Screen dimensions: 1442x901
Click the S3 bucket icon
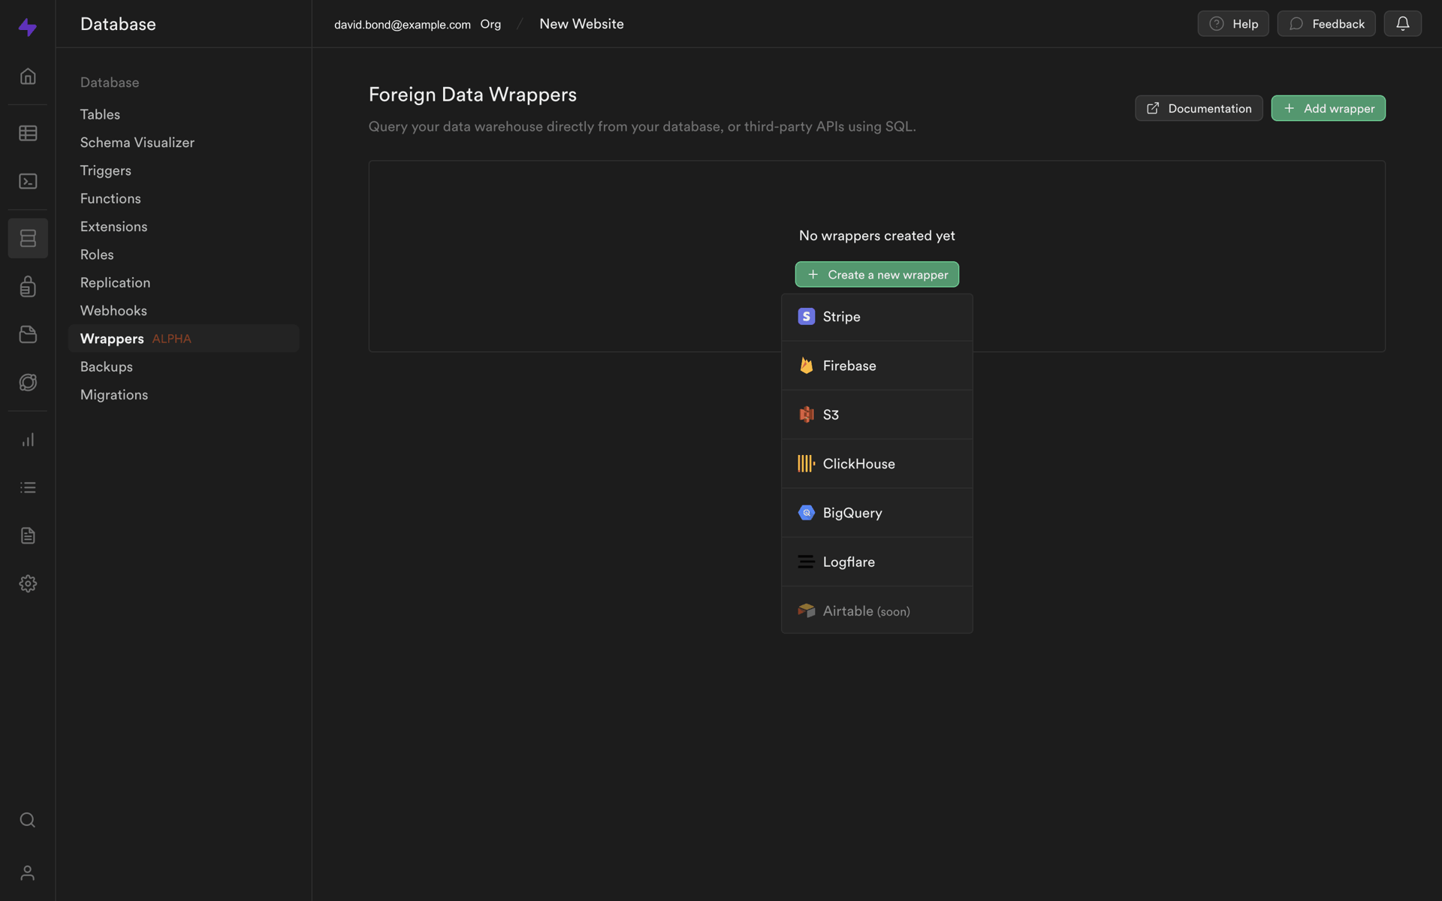point(806,414)
